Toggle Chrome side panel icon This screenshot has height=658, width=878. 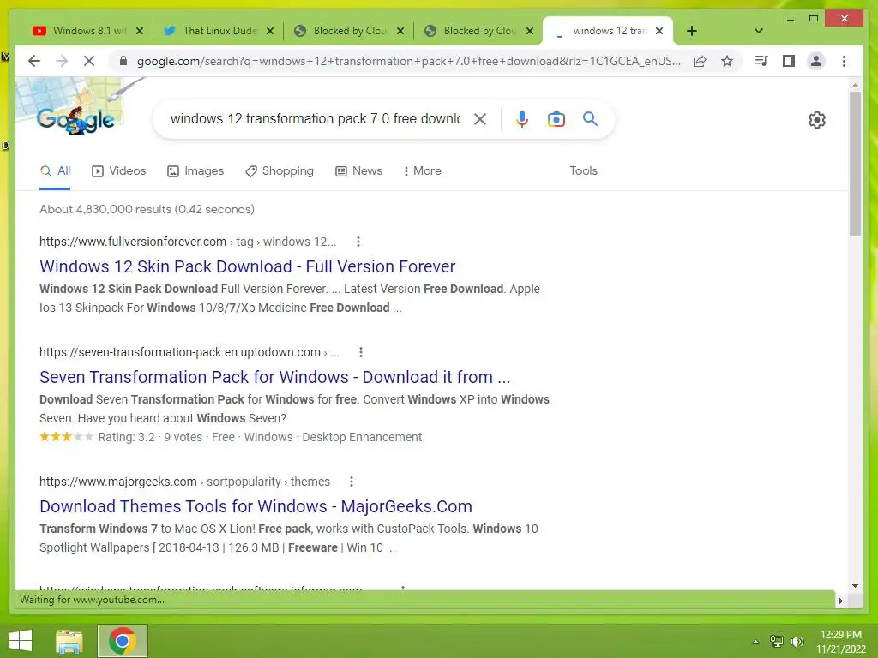[789, 61]
